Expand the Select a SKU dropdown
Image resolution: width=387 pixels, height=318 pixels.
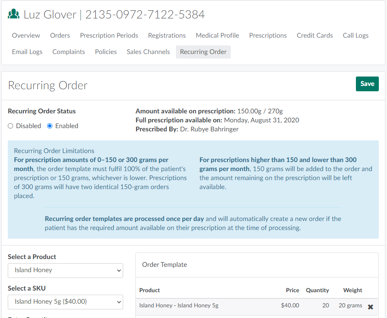coord(65,302)
